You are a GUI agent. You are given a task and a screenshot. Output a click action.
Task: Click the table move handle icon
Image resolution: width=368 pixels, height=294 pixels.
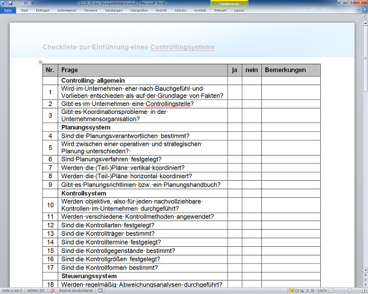40,61
